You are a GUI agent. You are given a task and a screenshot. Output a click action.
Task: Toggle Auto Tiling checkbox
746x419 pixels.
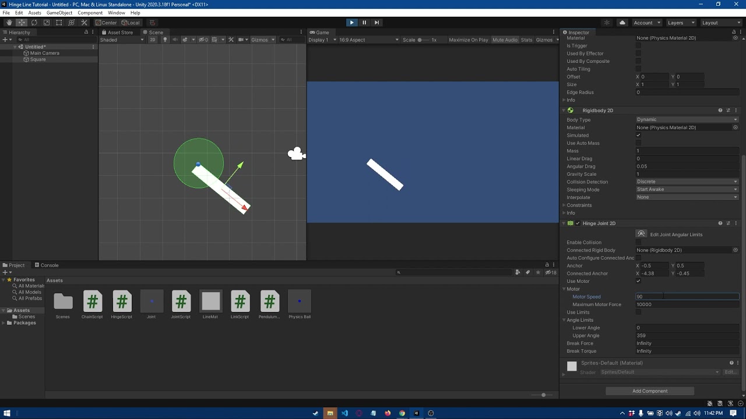tap(638, 69)
